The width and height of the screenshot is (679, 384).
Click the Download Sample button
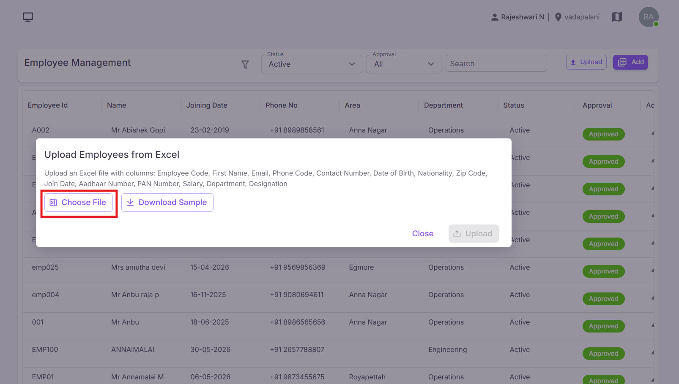pyautogui.click(x=167, y=203)
